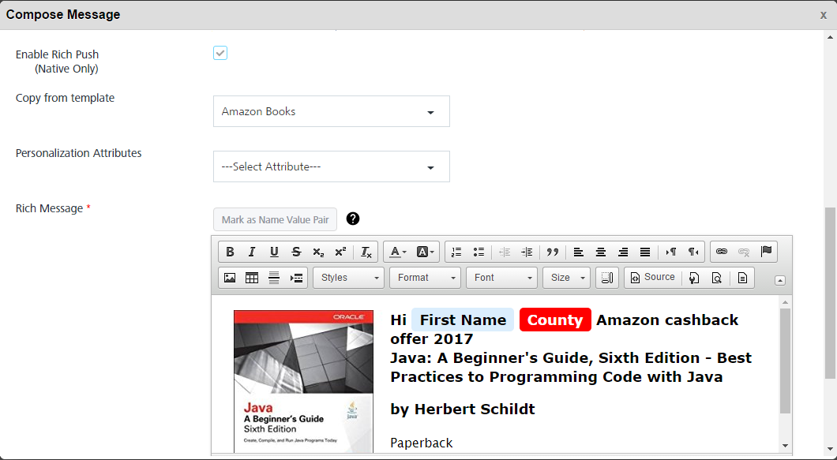Decrease the paragraph indent

pos(505,252)
